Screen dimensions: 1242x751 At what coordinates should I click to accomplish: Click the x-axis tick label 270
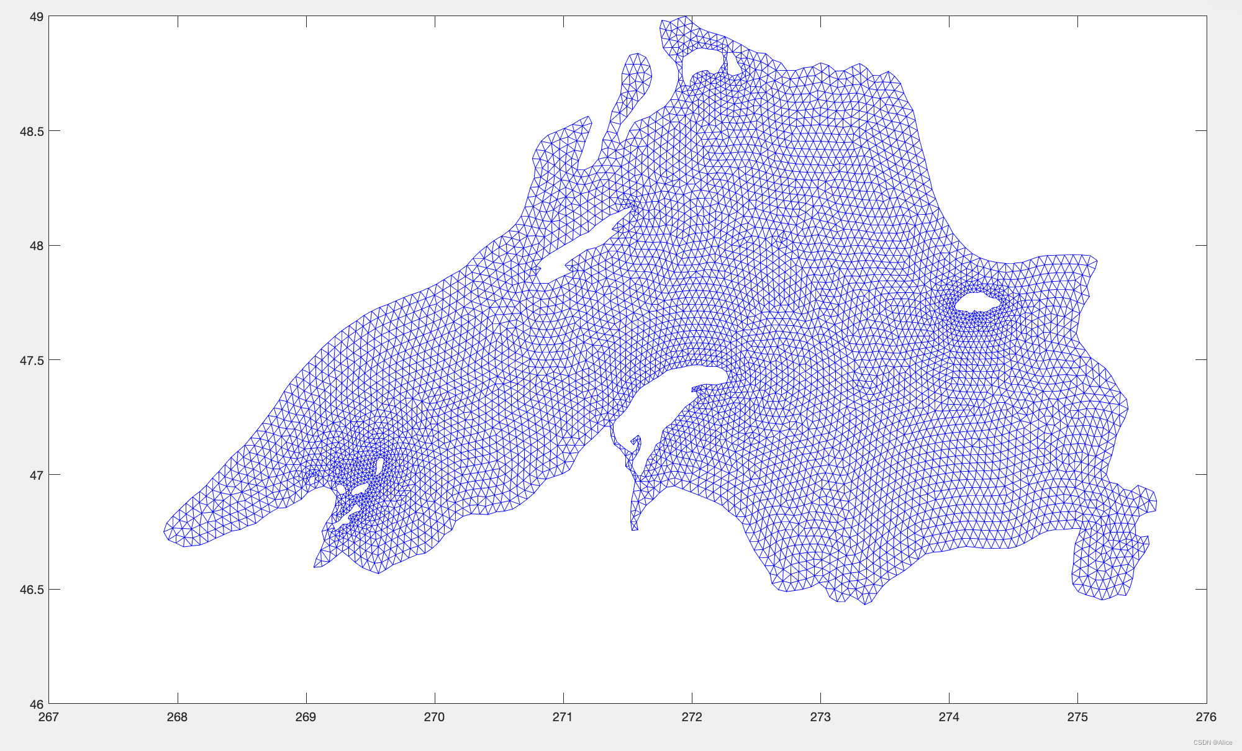click(434, 717)
